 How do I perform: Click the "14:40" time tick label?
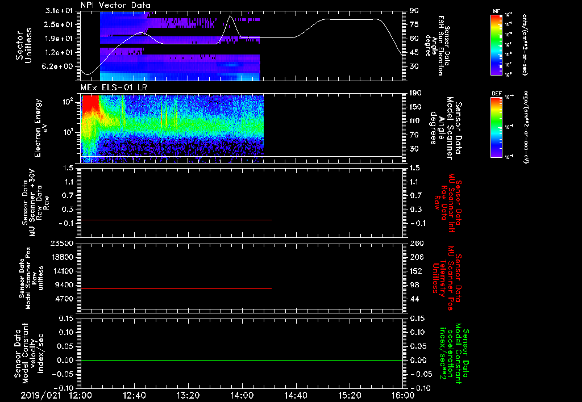tap(296, 396)
